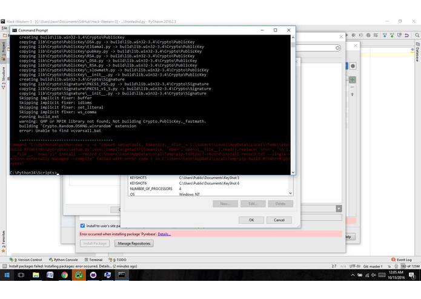The image size is (421, 299).
Task: Click the PyCharm undo/revert arrow toolbar icon
Action: coord(406,35)
